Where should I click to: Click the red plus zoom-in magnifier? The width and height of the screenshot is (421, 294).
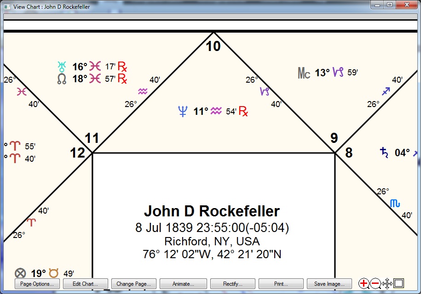click(x=364, y=283)
